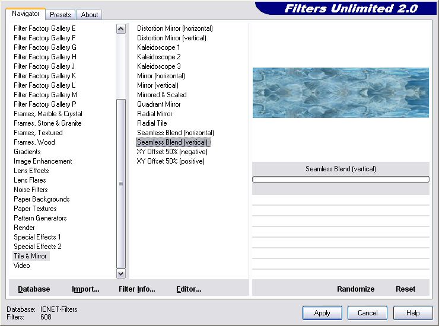This screenshot has width=439, height=326.
Task: Select Frames, Stone & Granite category
Action: pyautogui.click(x=47, y=123)
